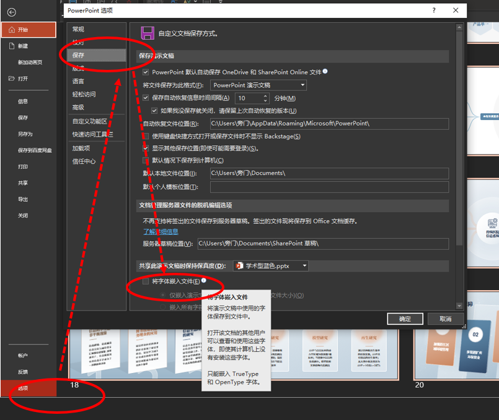
Task: Click the back arrow in backstage view
Action: 12,12
